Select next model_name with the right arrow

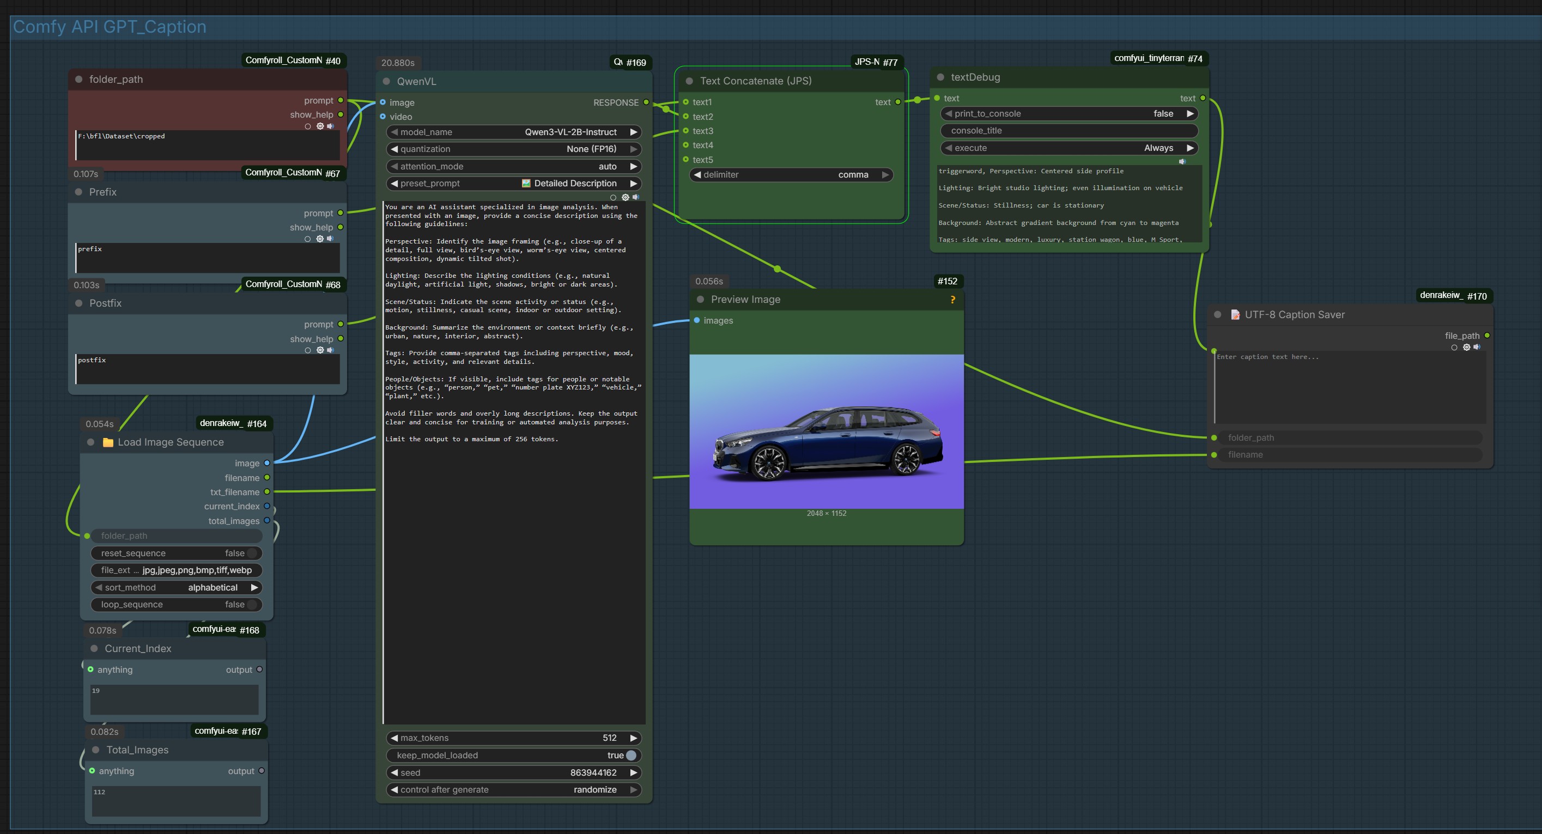(633, 132)
